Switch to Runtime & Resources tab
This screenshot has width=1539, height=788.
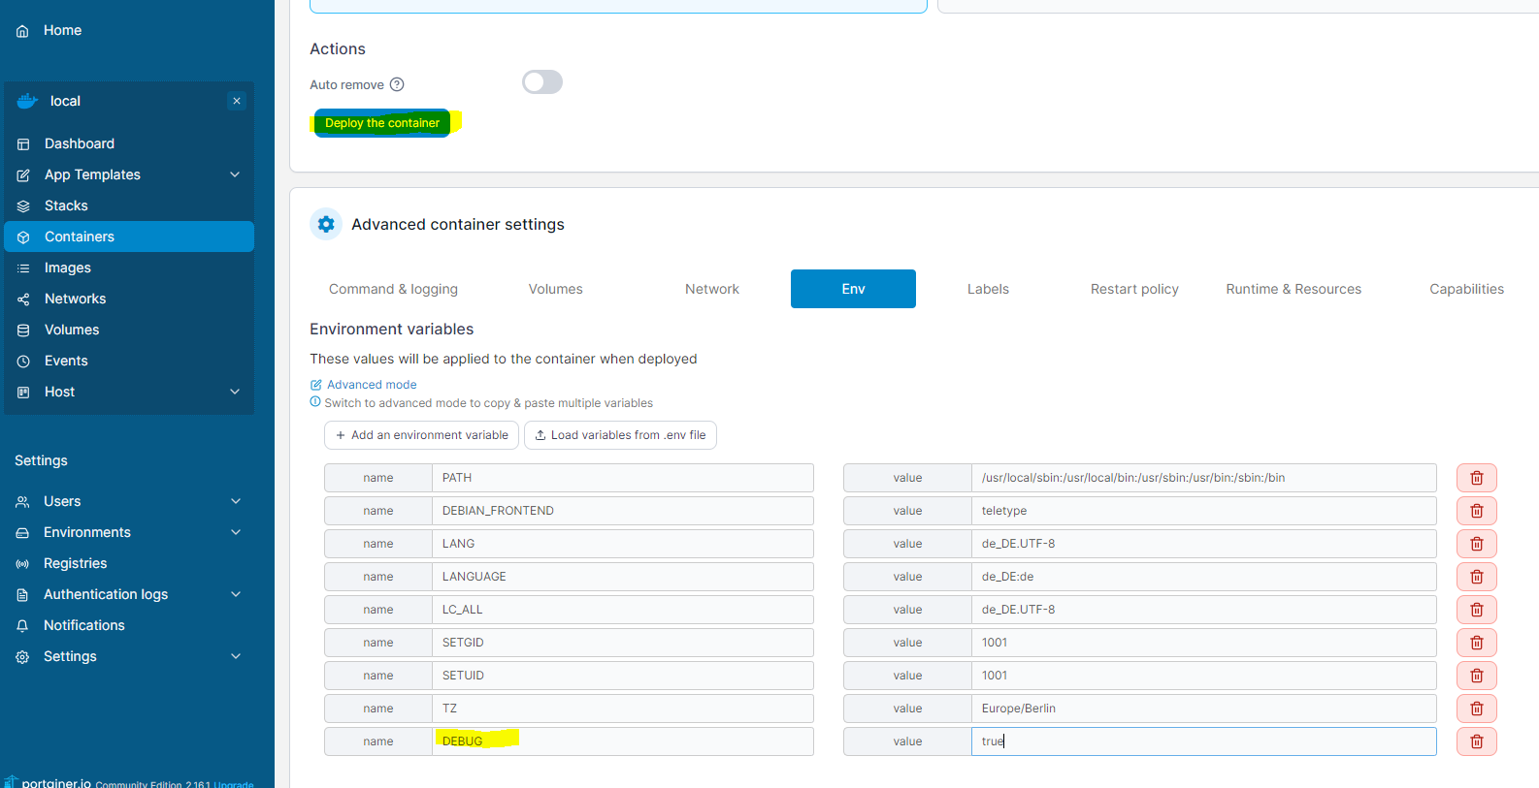1293,289
